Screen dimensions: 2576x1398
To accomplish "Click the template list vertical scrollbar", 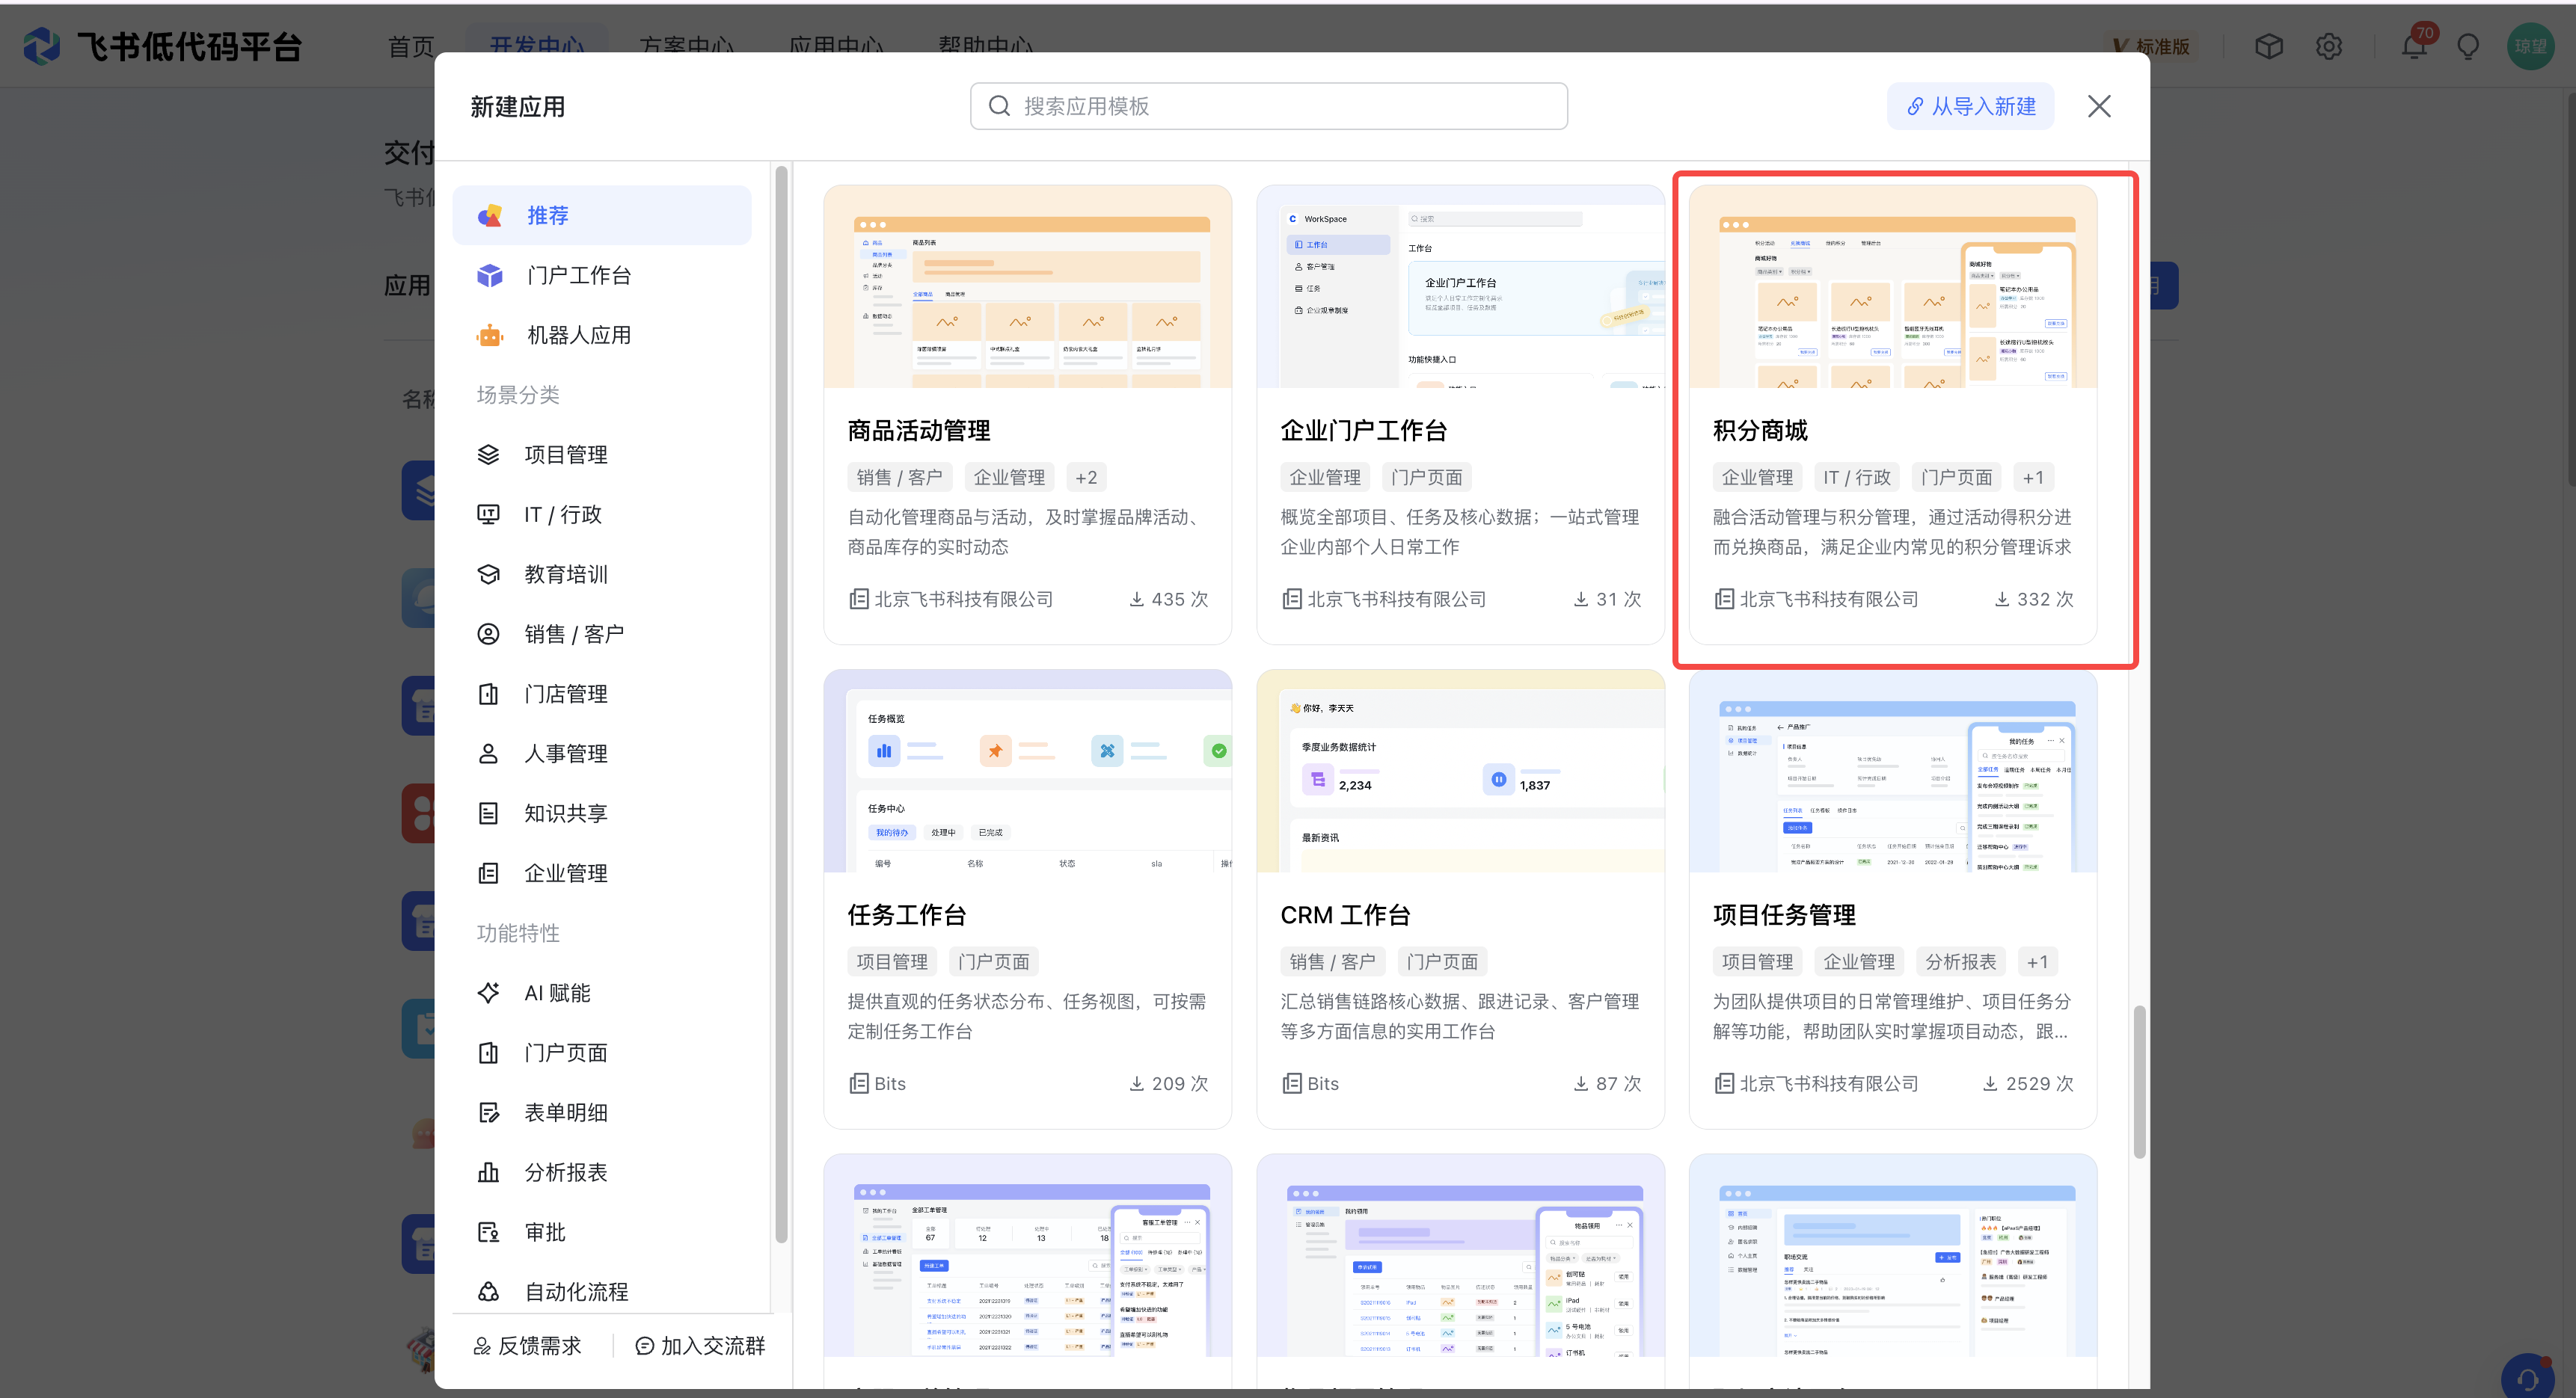I will pos(2139,1081).
